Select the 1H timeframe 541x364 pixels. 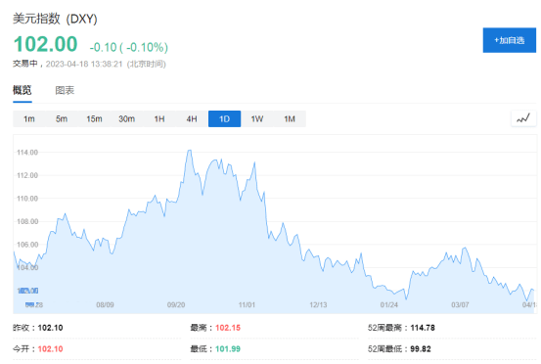click(159, 119)
